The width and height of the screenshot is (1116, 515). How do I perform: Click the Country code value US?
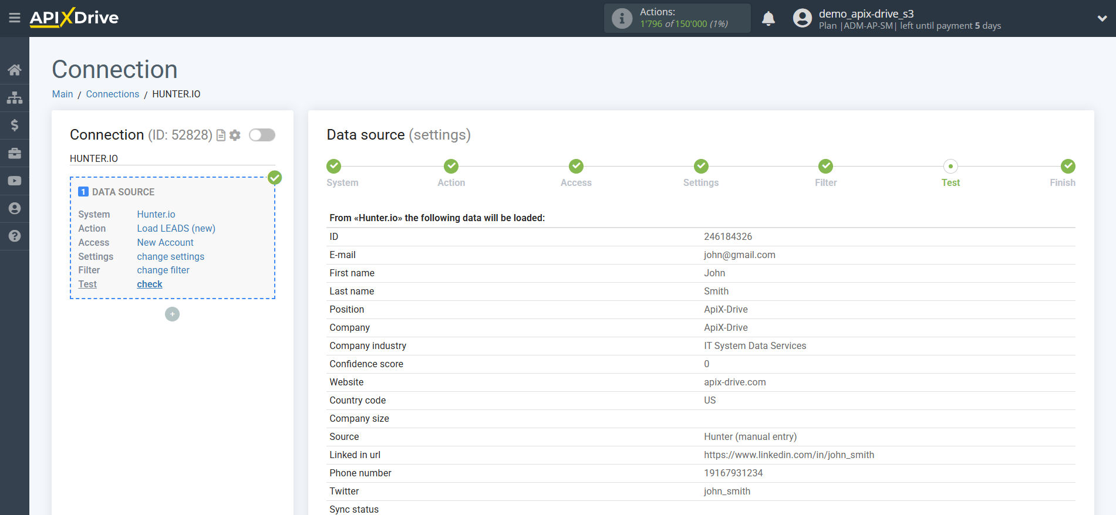pos(710,400)
